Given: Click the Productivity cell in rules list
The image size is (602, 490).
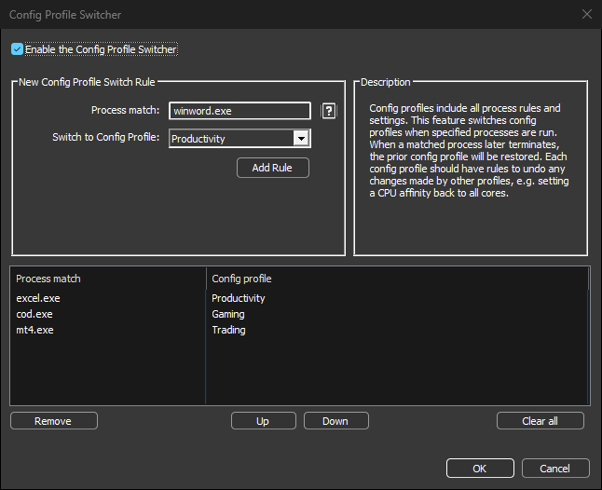Looking at the screenshot, I should pyautogui.click(x=238, y=298).
